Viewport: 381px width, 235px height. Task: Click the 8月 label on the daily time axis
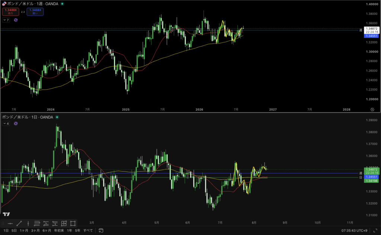tap(254, 223)
